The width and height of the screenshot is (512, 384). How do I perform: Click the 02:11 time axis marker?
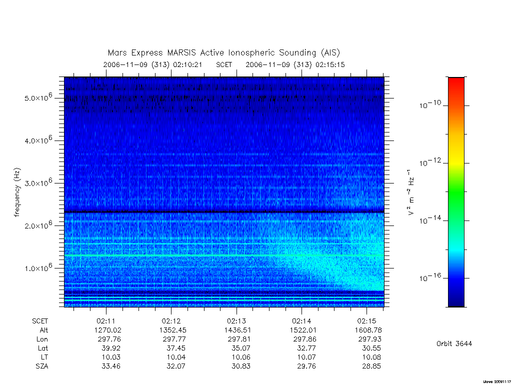106,321
